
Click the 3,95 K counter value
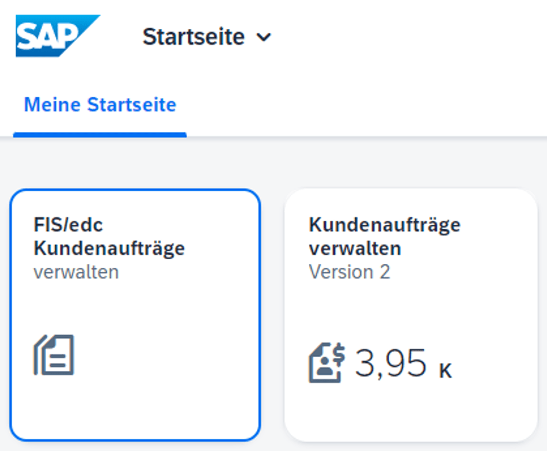[403, 363]
